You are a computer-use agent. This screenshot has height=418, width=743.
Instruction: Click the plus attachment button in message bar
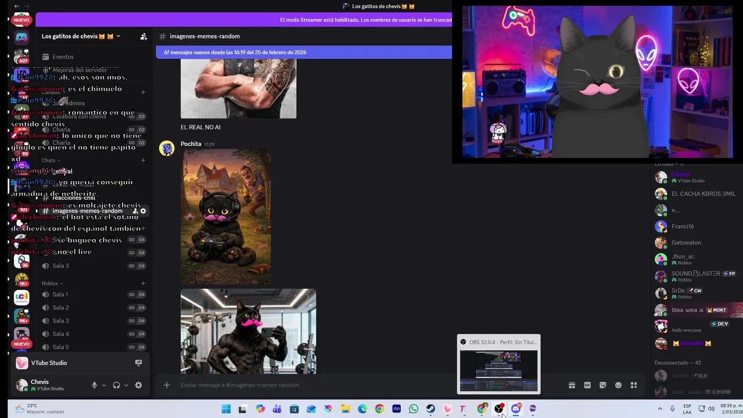167,385
